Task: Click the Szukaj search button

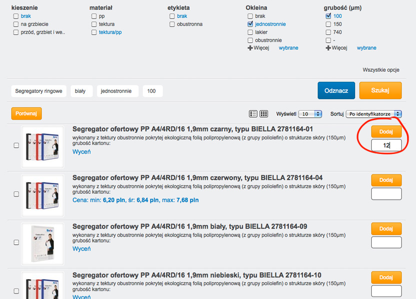Action: [381, 91]
